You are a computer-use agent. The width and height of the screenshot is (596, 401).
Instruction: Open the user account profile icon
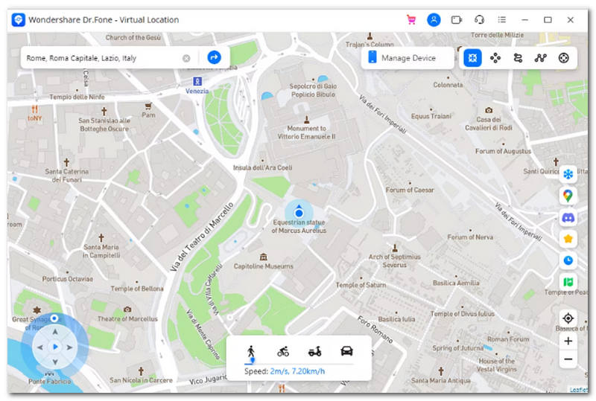point(434,20)
